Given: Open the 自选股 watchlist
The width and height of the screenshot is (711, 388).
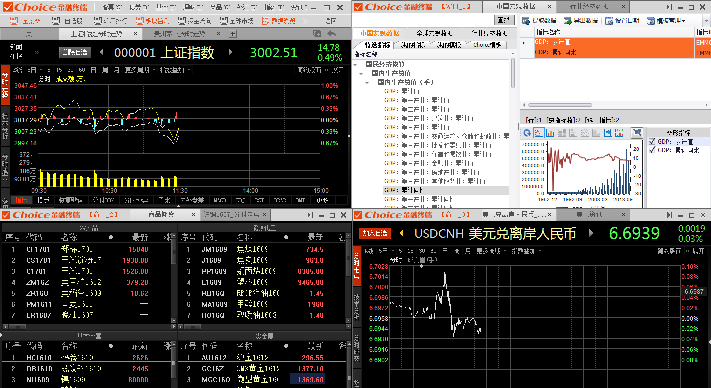Looking at the screenshot, I should [68, 21].
